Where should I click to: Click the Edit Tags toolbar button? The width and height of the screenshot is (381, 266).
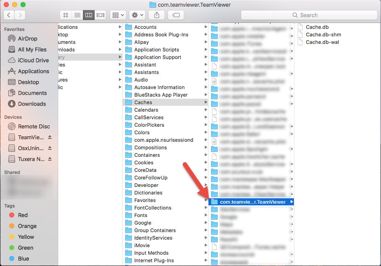(x=176, y=15)
